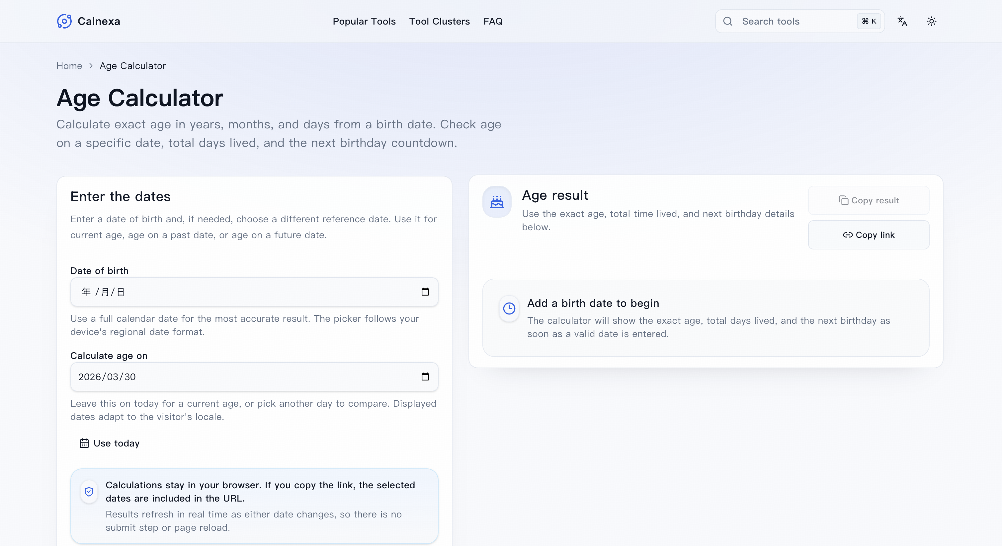Click the Calculate age on label
1002x546 pixels.
coord(109,356)
